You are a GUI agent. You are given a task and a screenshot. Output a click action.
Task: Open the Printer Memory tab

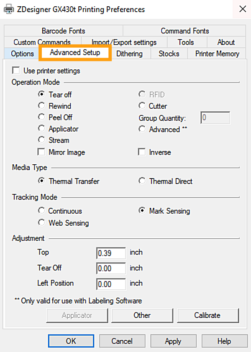coord(217,54)
